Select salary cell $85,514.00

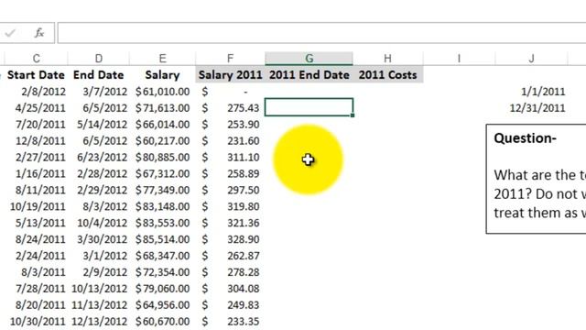point(162,239)
